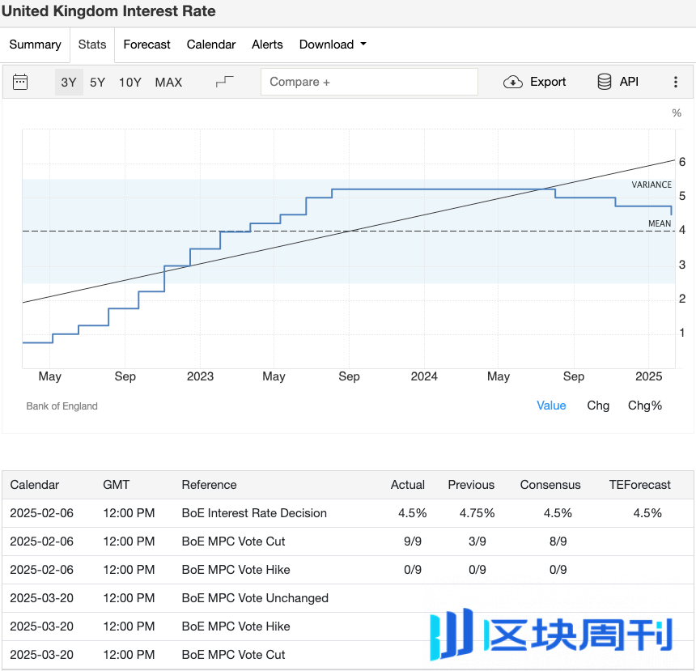This screenshot has width=696, height=671.
Task: Click the 2024 x-axis label
Action: (424, 376)
